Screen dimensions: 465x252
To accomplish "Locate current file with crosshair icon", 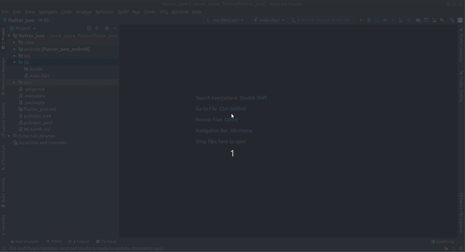I will tap(89, 28).
